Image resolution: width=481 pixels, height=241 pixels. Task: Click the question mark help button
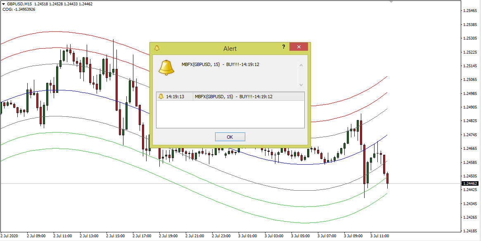(284, 47)
